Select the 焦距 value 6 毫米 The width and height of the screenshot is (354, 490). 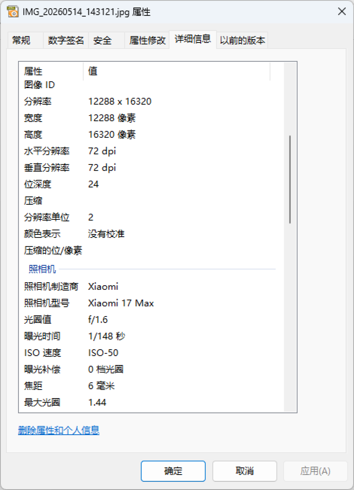101,386
